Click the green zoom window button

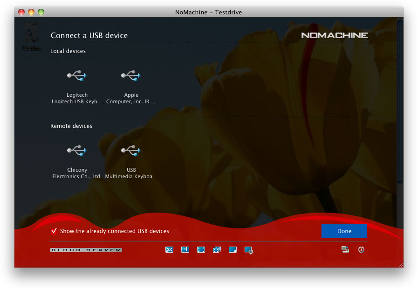(41, 12)
